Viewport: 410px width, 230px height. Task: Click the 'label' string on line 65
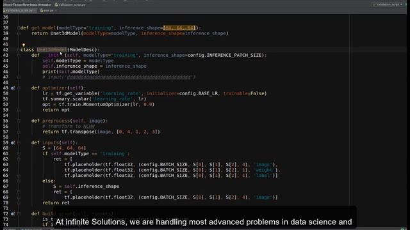point(263,176)
